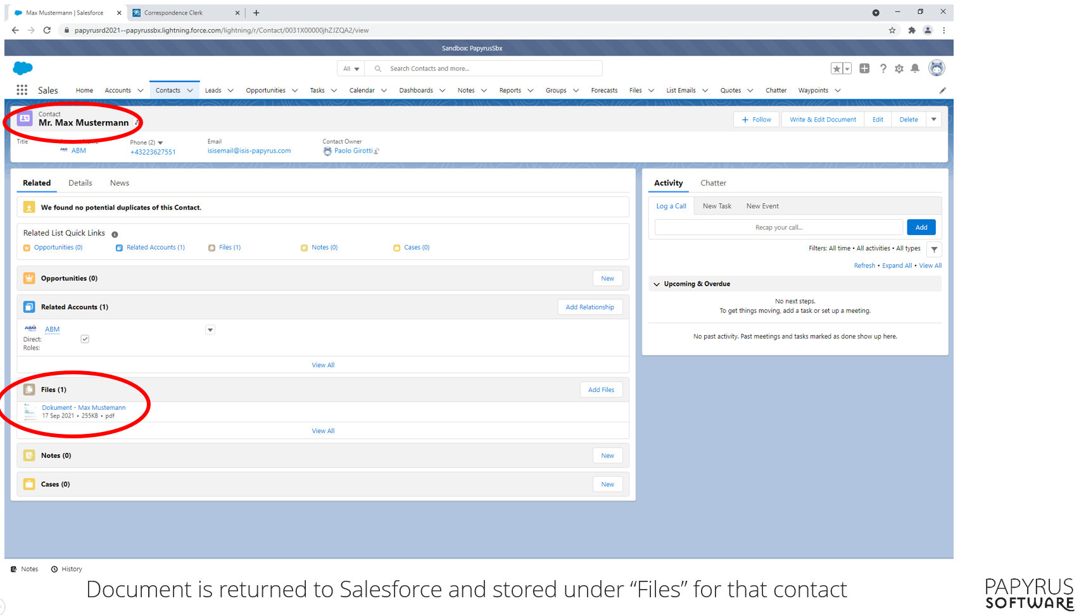The width and height of the screenshot is (1079, 615).
Task: Click the phone number +43223627551
Action: click(153, 152)
